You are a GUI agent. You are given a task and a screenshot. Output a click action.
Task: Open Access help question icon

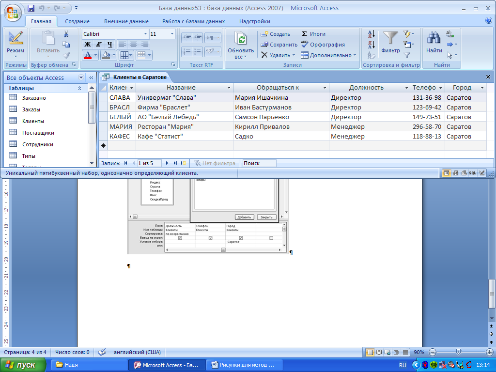click(488, 21)
